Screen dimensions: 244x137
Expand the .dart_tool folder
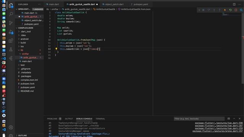(26, 32)
